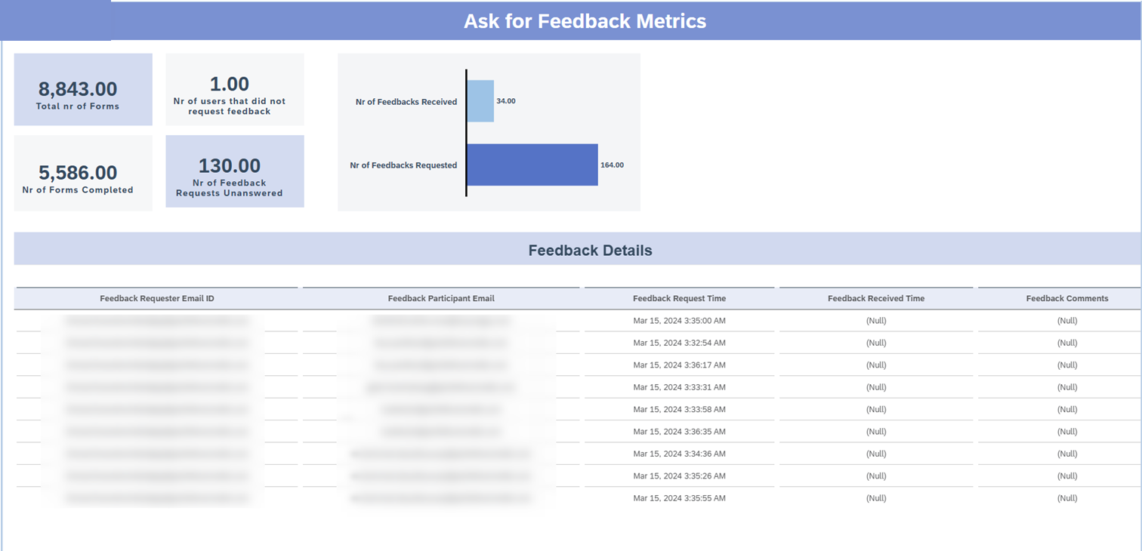Select the 3:35:00 AM request time cell
The height and width of the screenshot is (551, 1142).
click(679, 321)
